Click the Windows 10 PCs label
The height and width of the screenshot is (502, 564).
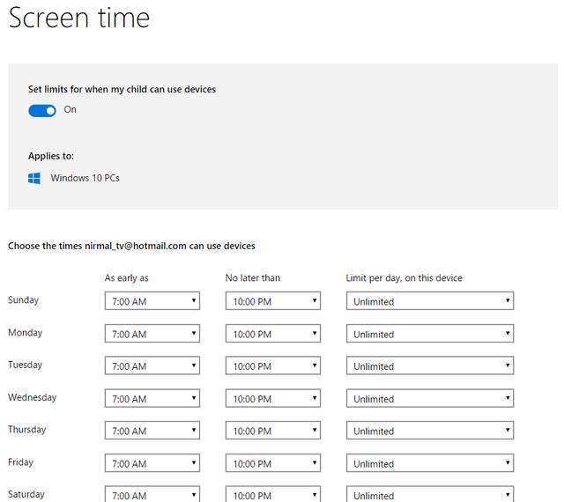tap(85, 178)
